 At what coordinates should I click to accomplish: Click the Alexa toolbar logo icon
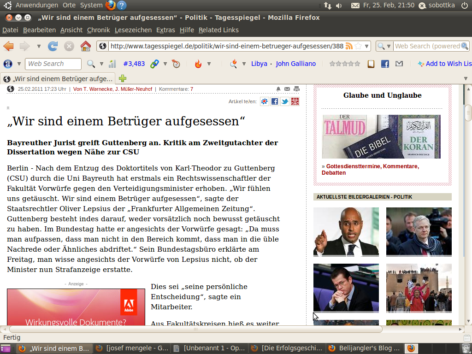[8, 64]
